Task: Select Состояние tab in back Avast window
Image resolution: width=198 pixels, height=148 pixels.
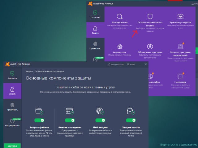Action: pos(95,14)
